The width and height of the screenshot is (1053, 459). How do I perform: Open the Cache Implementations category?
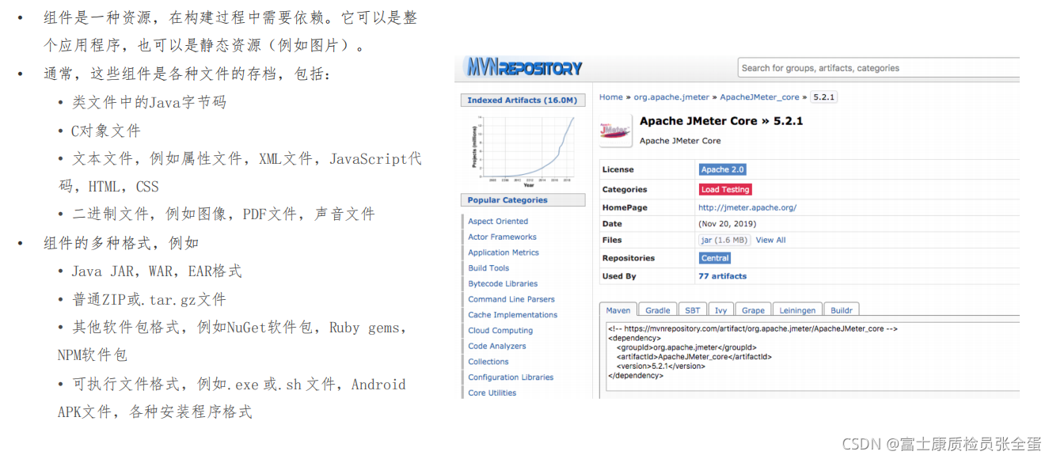pyautogui.click(x=512, y=315)
